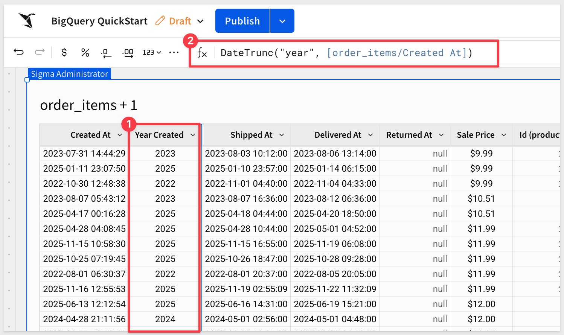
Task: Open Created At column menu arrow
Action: coord(120,135)
